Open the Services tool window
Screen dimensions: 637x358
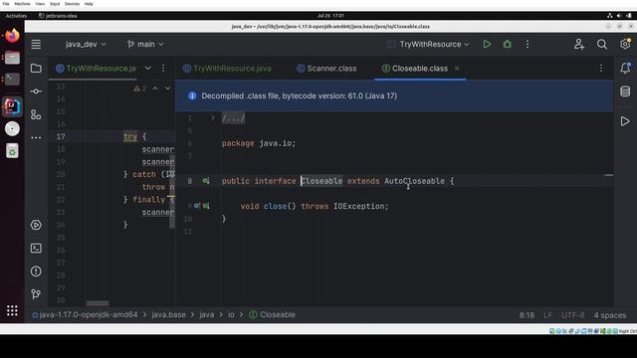(x=36, y=225)
